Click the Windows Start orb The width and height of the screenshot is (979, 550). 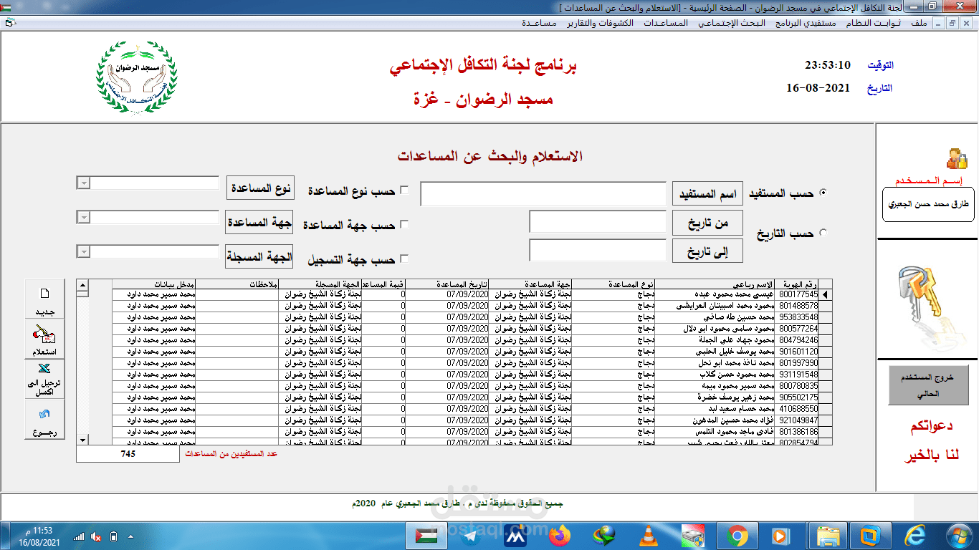coord(958,536)
